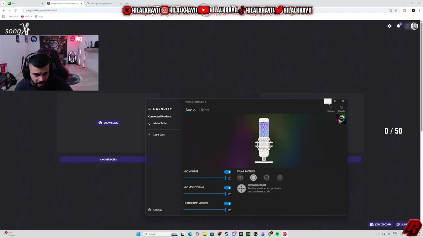The width and height of the screenshot is (423, 238).
Task: Select the Omnidirectional polar pattern icon
Action: [253, 178]
